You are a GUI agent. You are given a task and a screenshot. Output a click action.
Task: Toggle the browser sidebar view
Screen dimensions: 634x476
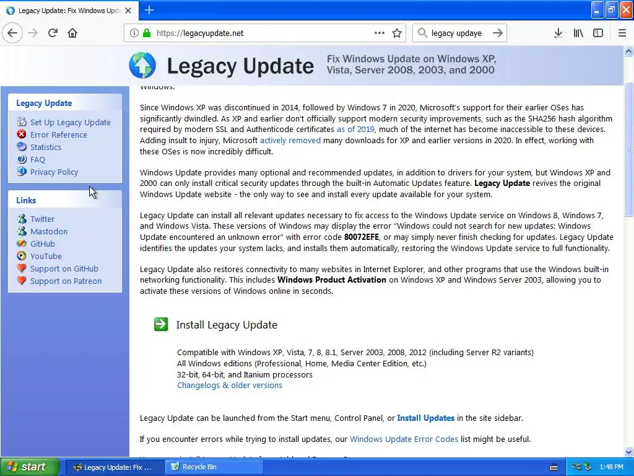click(598, 33)
